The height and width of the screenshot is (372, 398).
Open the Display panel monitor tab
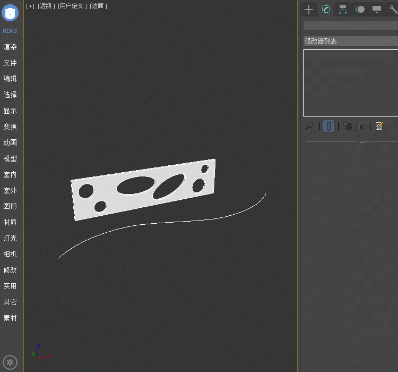pyautogui.click(x=377, y=10)
